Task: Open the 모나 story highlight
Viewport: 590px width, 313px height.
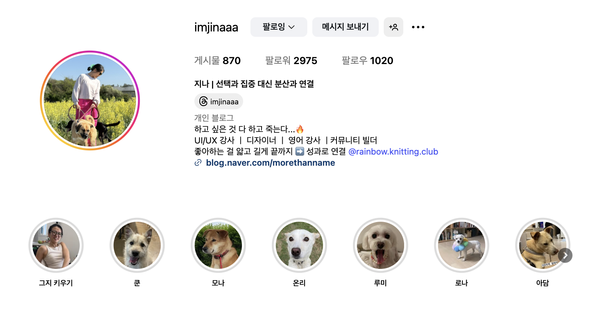Action: [x=218, y=245]
